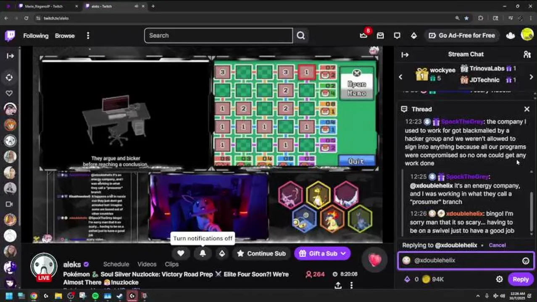Screen dimensions: 537x302
Task: Click the follow heart button under the stream
Action: pyautogui.click(x=181, y=253)
